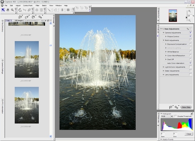
Task: Click the Bird's Eye zoom-out magnifier
Action: point(189,21)
